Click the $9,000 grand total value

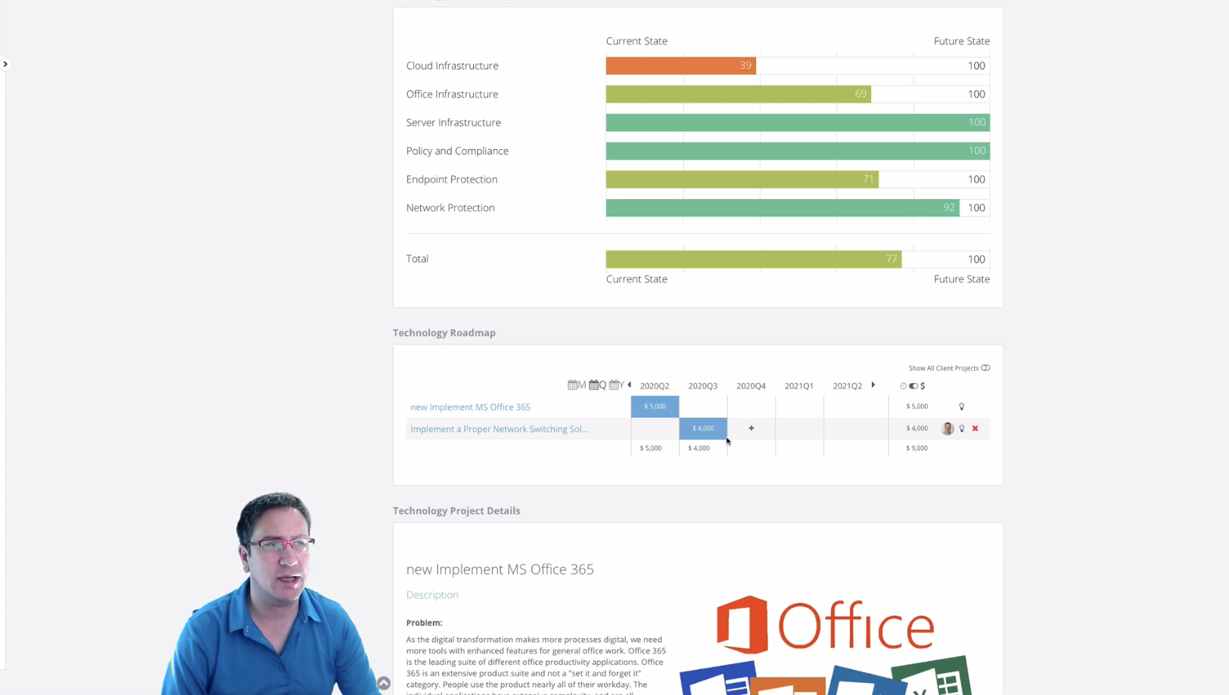tap(917, 448)
